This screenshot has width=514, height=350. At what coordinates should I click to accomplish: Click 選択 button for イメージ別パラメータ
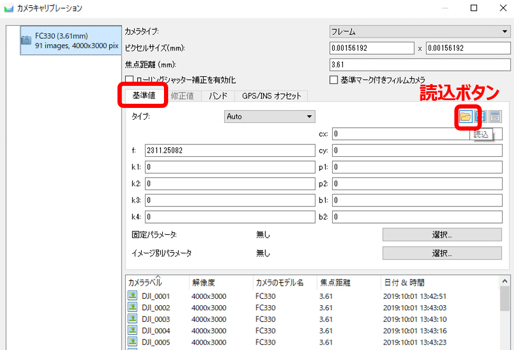[x=442, y=253]
